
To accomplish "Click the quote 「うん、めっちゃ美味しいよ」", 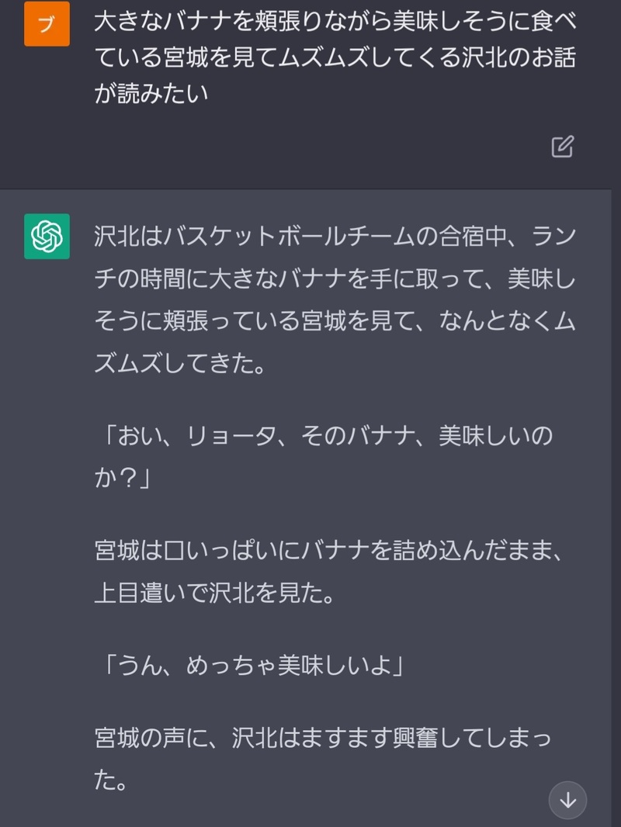I will (x=252, y=666).
